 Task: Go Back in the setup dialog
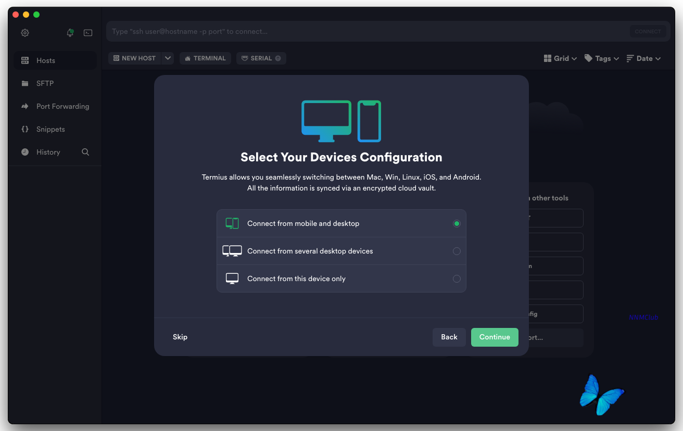[449, 337]
